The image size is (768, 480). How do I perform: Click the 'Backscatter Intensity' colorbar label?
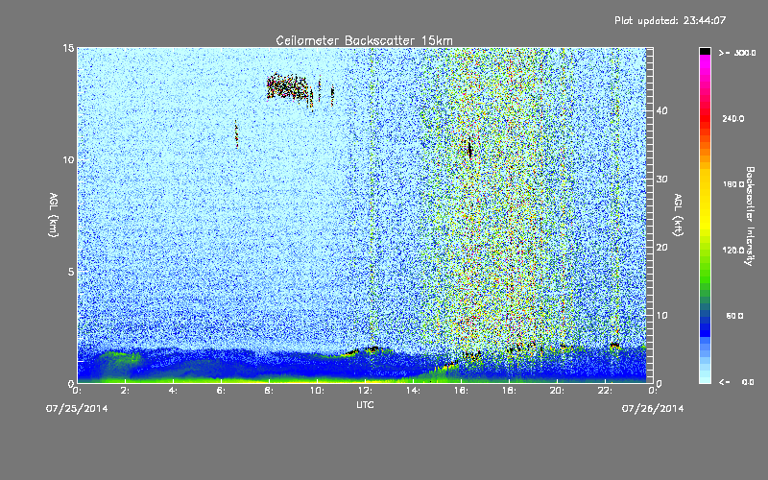pos(750,216)
